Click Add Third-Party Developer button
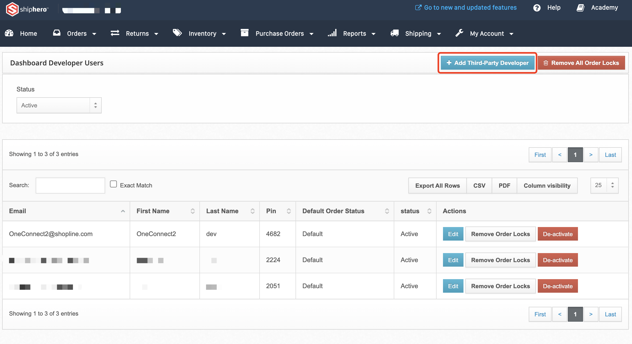Image resolution: width=632 pixels, height=344 pixels. (487, 63)
